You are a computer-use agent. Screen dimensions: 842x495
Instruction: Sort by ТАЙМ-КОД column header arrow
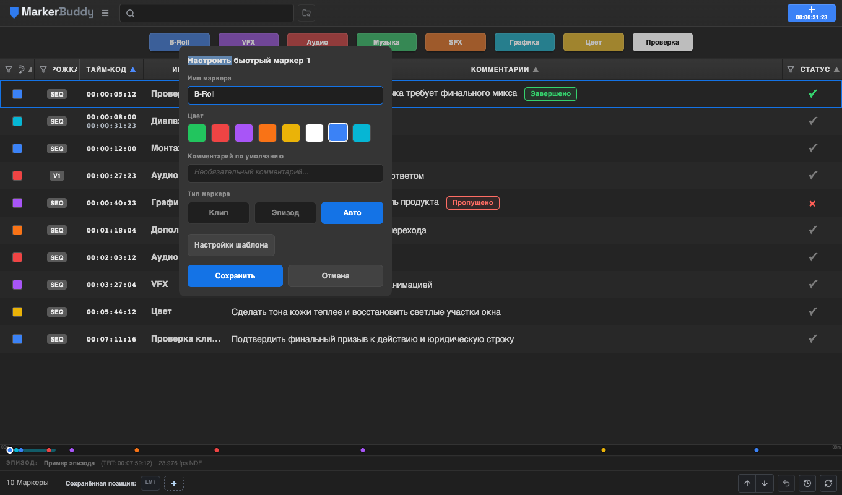pyautogui.click(x=132, y=69)
